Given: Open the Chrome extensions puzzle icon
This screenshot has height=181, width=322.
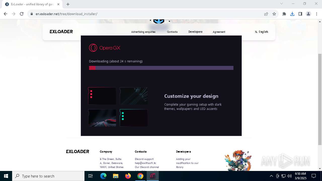Looking at the screenshot, I should coord(284,14).
